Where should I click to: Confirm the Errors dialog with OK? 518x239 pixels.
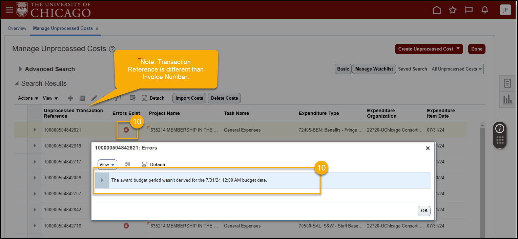point(424,211)
